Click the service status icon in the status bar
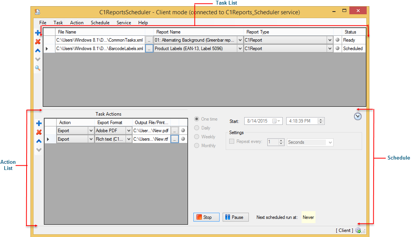Image resolution: width=411 pixels, height=237 pixels. 358,230
